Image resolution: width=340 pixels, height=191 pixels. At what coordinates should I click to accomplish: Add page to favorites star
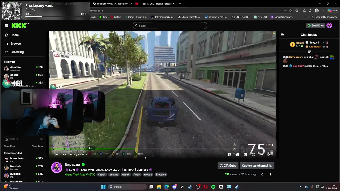click(x=290, y=11)
